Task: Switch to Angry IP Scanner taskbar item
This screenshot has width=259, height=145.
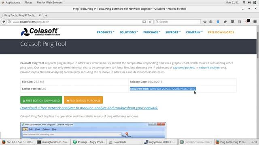Action: tap(89, 142)
